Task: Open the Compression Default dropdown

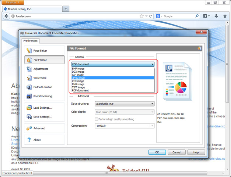Action: 125,126
